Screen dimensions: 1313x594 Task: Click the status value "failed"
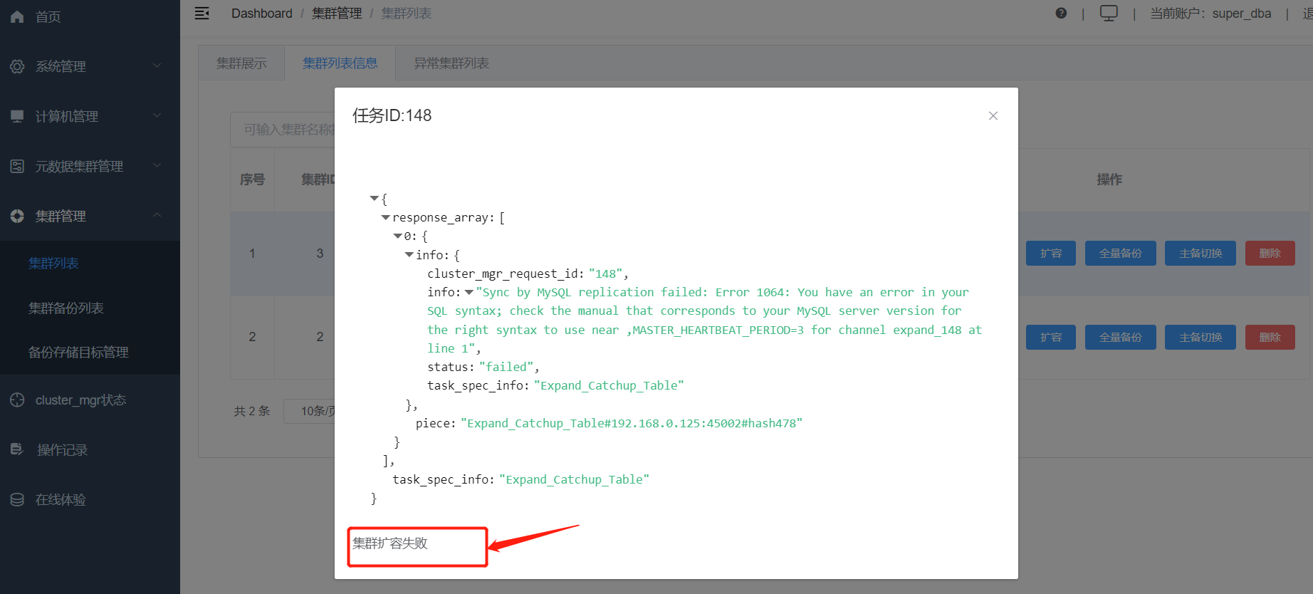point(507,367)
